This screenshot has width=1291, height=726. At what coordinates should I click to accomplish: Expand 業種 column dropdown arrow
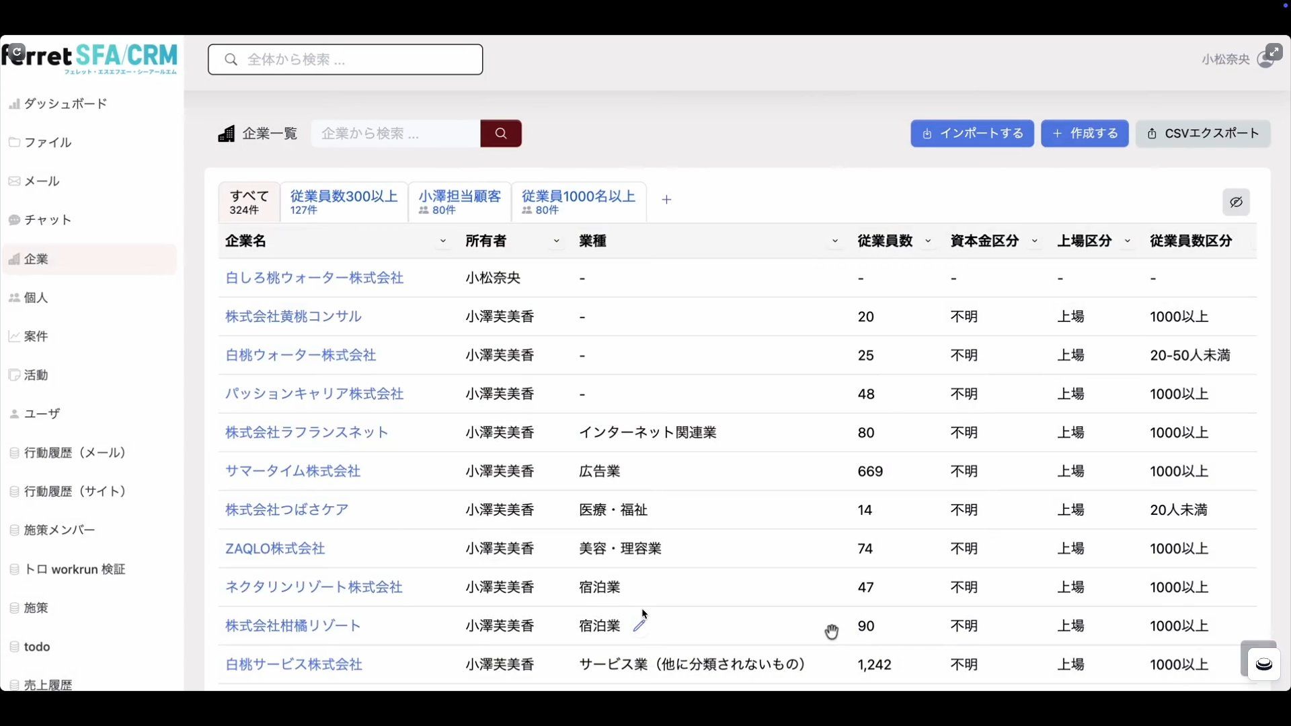[x=834, y=241]
